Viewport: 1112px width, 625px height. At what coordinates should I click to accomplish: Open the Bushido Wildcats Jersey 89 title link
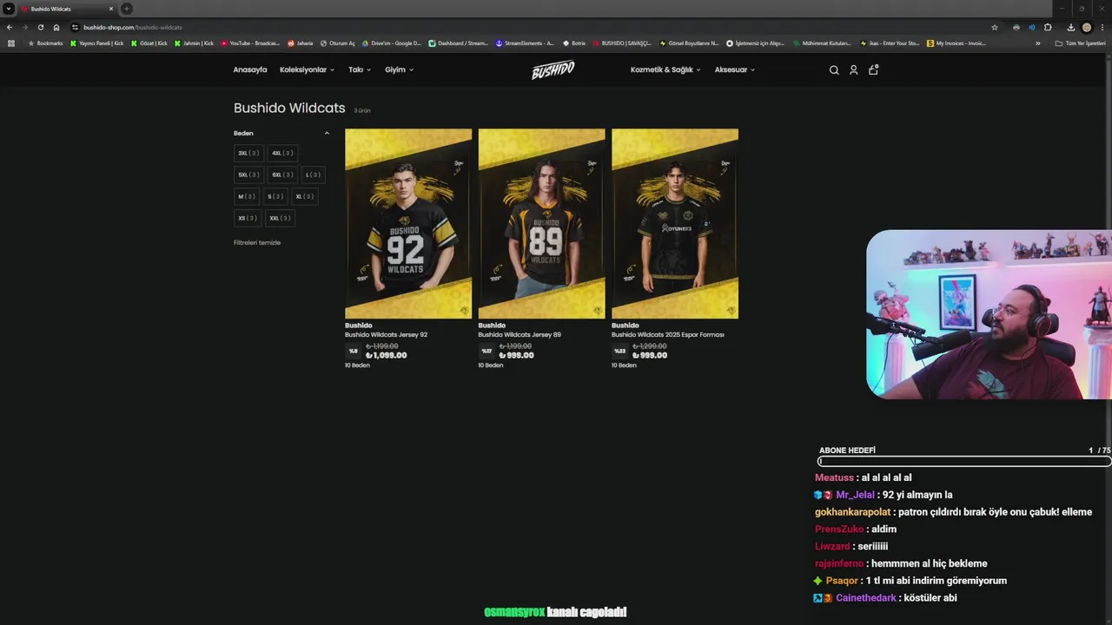[x=520, y=334]
